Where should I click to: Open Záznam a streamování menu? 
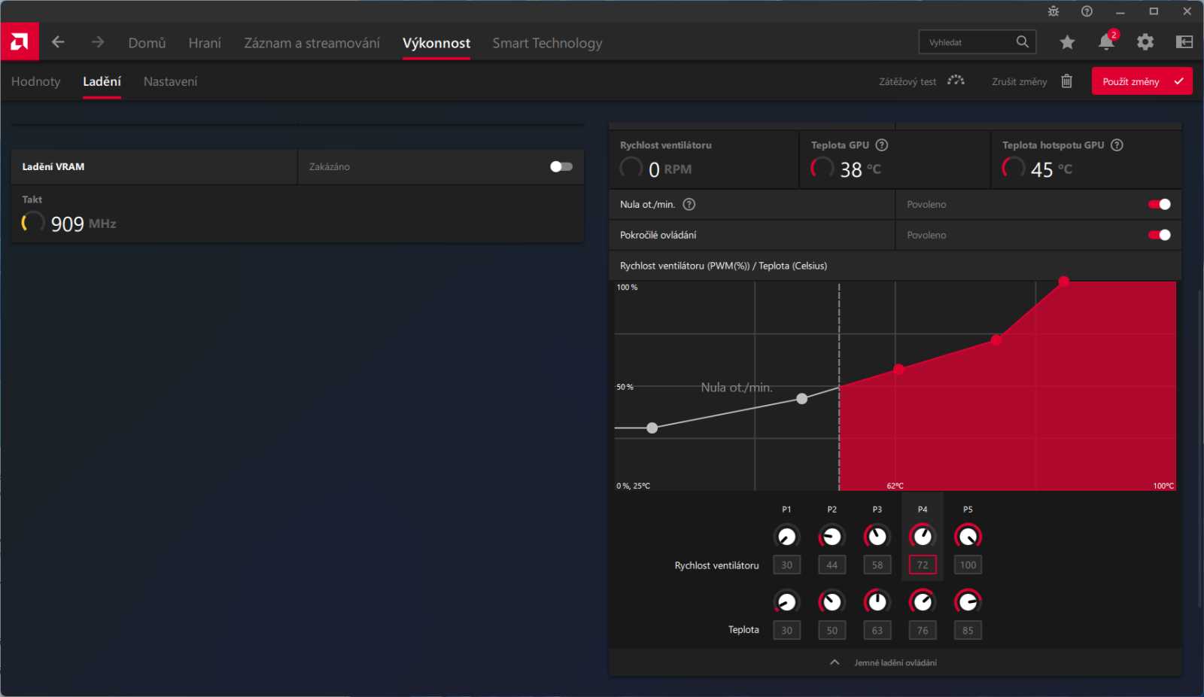312,43
